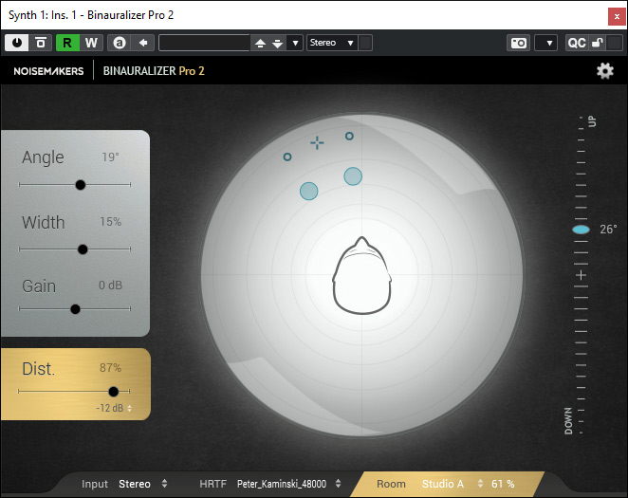Click the crosshair marker in the sphere

point(317,142)
